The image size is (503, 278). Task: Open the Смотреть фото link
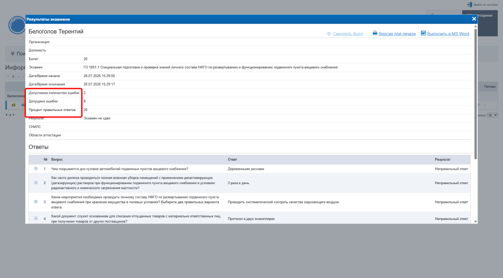[348, 34]
